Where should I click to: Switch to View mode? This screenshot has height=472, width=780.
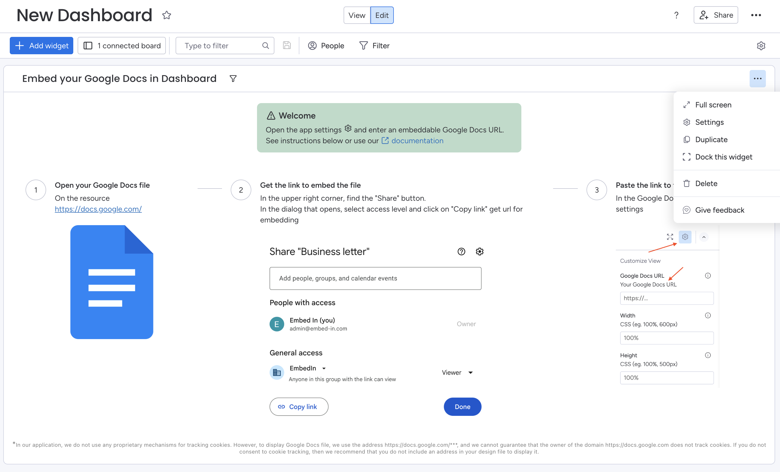(x=357, y=15)
